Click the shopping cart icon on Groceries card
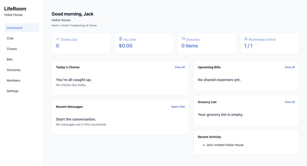 point(183,39)
